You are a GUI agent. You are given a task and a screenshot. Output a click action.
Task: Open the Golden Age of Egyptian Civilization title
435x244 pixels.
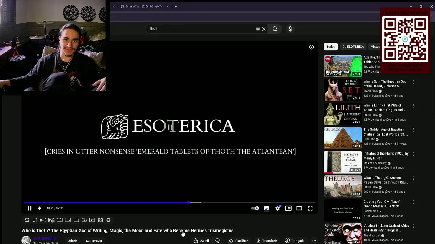click(386, 132)
